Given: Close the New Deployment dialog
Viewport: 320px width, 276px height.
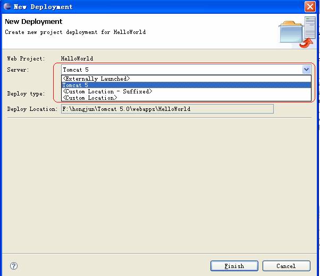Looking at the screenshot, I should (x=310, y=6).
